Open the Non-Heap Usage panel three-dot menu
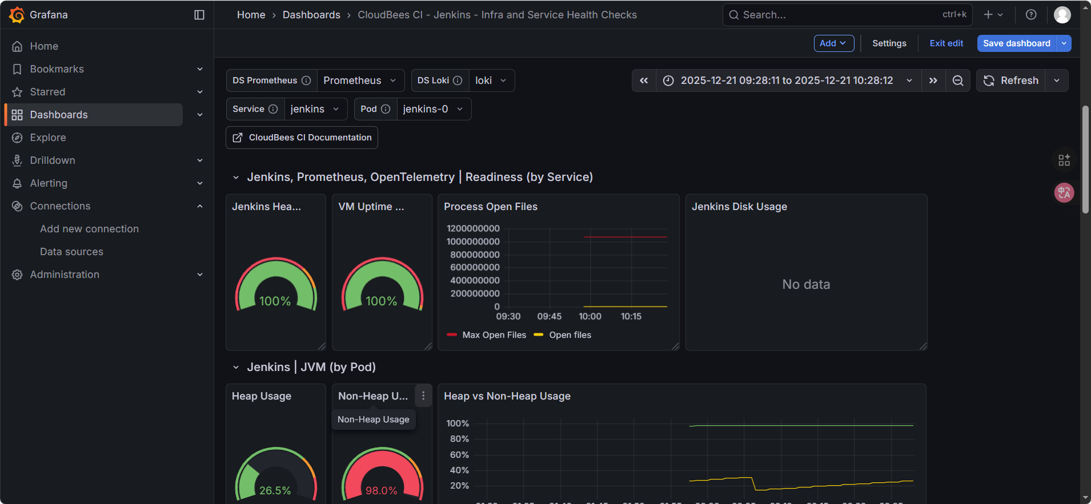 tap(423, 396)
